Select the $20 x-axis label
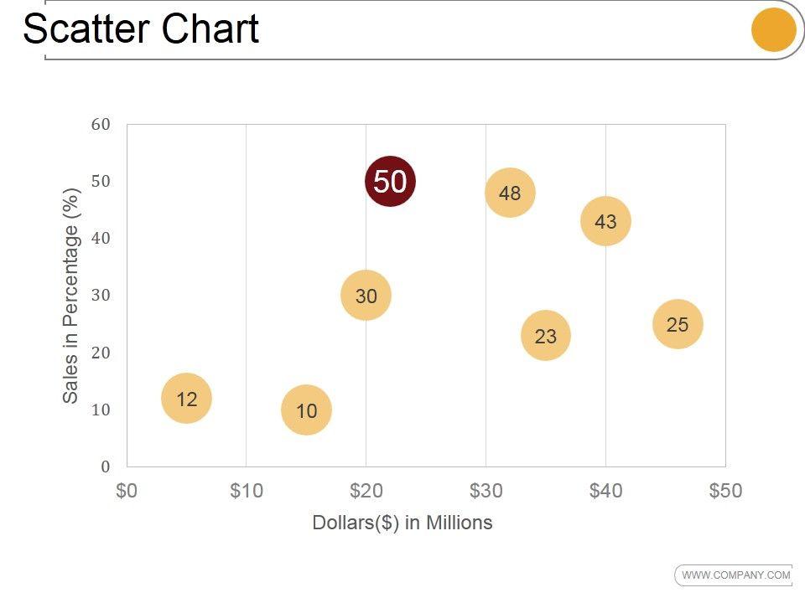 pos(366,492)
